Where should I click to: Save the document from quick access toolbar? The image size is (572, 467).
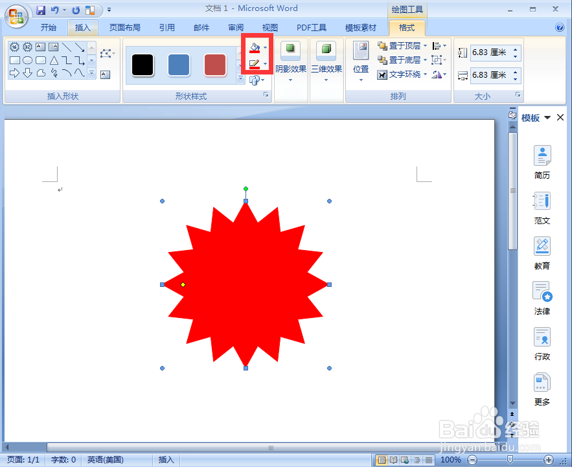pos(41,10)
